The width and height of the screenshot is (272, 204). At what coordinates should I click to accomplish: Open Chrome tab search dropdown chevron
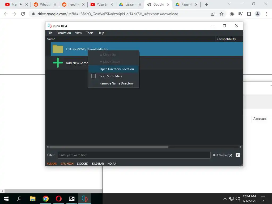pyautogui.click(x=229, y=4)
